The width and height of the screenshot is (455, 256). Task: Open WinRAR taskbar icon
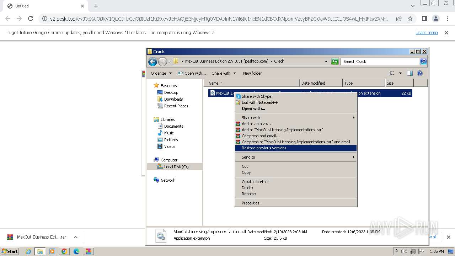[x=88, y=251]
